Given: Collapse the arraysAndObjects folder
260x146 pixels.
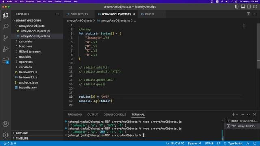Looking at the screenshot, I should [x=37, y=26].
